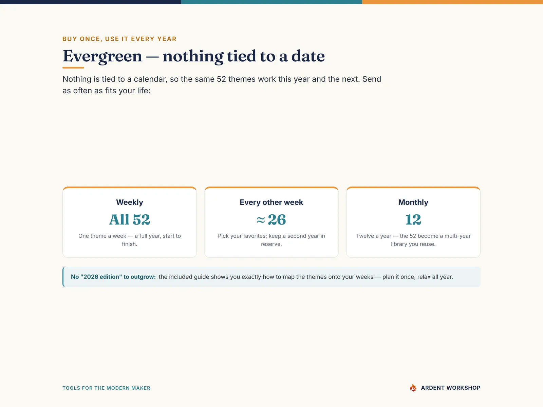Click the included guide callout sentence
Viewport: 543px width, 407px height.
pos(306,277)
